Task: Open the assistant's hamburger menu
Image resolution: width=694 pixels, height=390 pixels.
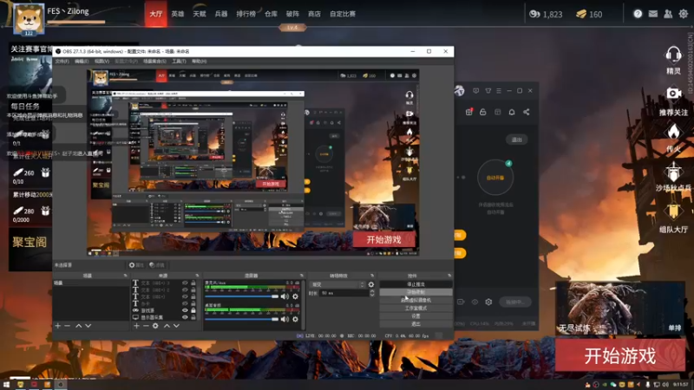Action: coord(499,91)
